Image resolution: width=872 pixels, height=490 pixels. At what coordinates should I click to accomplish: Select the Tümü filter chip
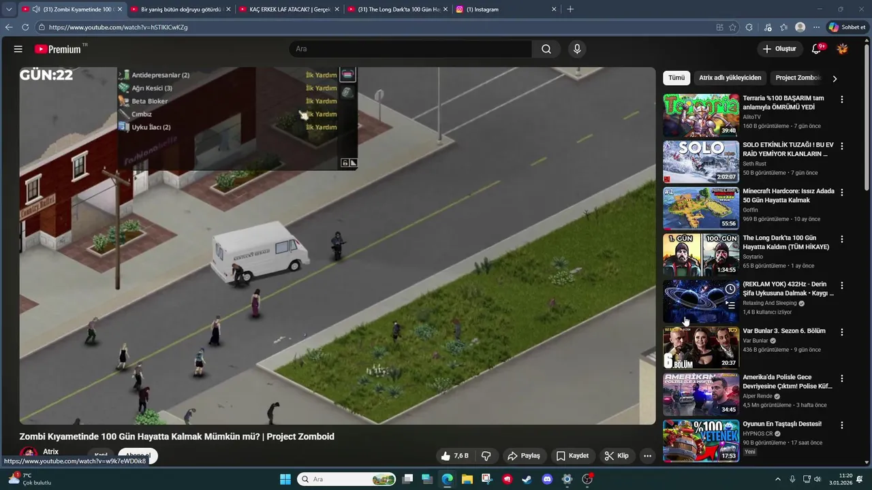(x=676, y=78)
